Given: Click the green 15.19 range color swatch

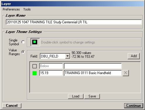Looking at the screenshot, I should [x=35, y=73].
